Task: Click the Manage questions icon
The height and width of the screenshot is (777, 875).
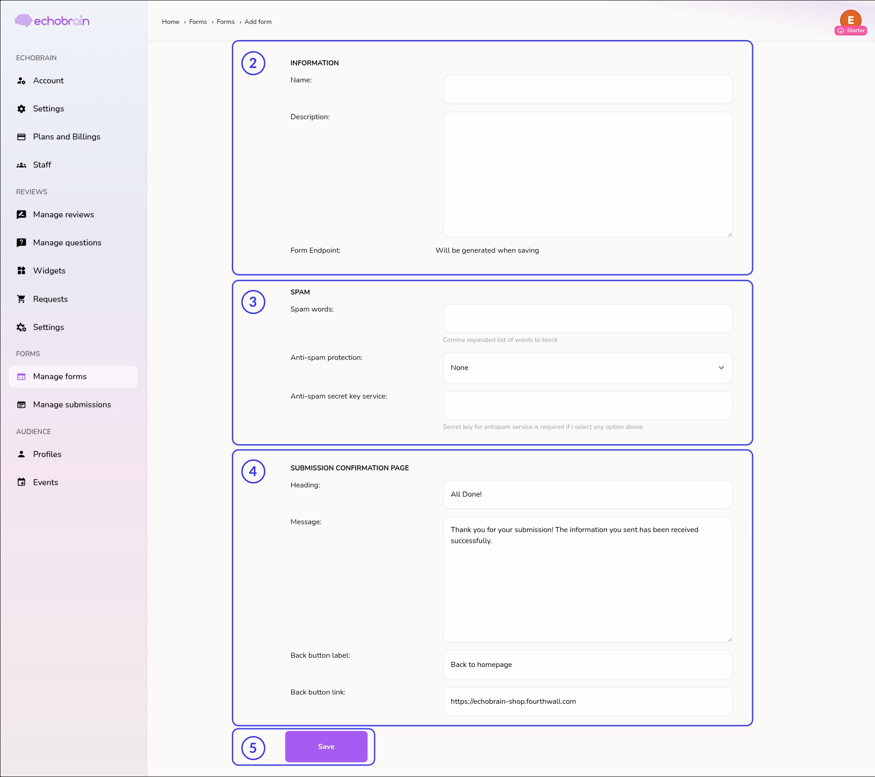Action: pos(21,243)
